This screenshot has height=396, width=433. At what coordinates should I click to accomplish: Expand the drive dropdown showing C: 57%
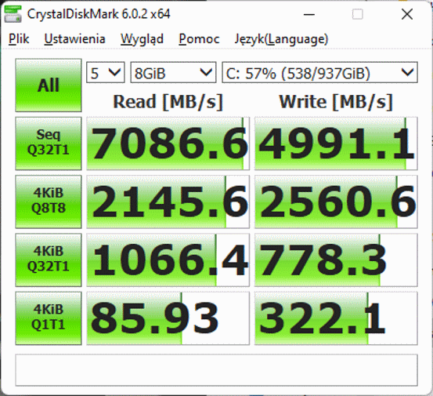point(319,72)
